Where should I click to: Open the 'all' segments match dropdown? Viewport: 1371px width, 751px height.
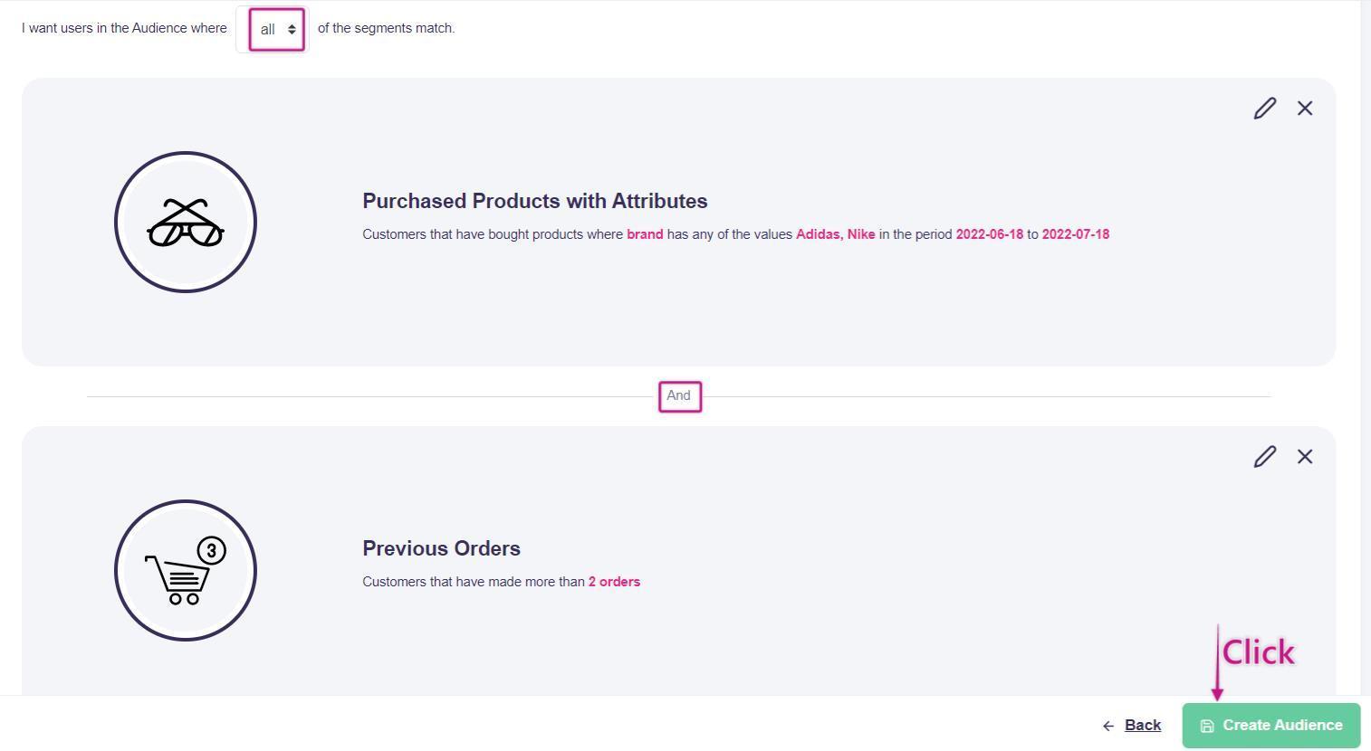pyautogui.click(x=277, y=29)
